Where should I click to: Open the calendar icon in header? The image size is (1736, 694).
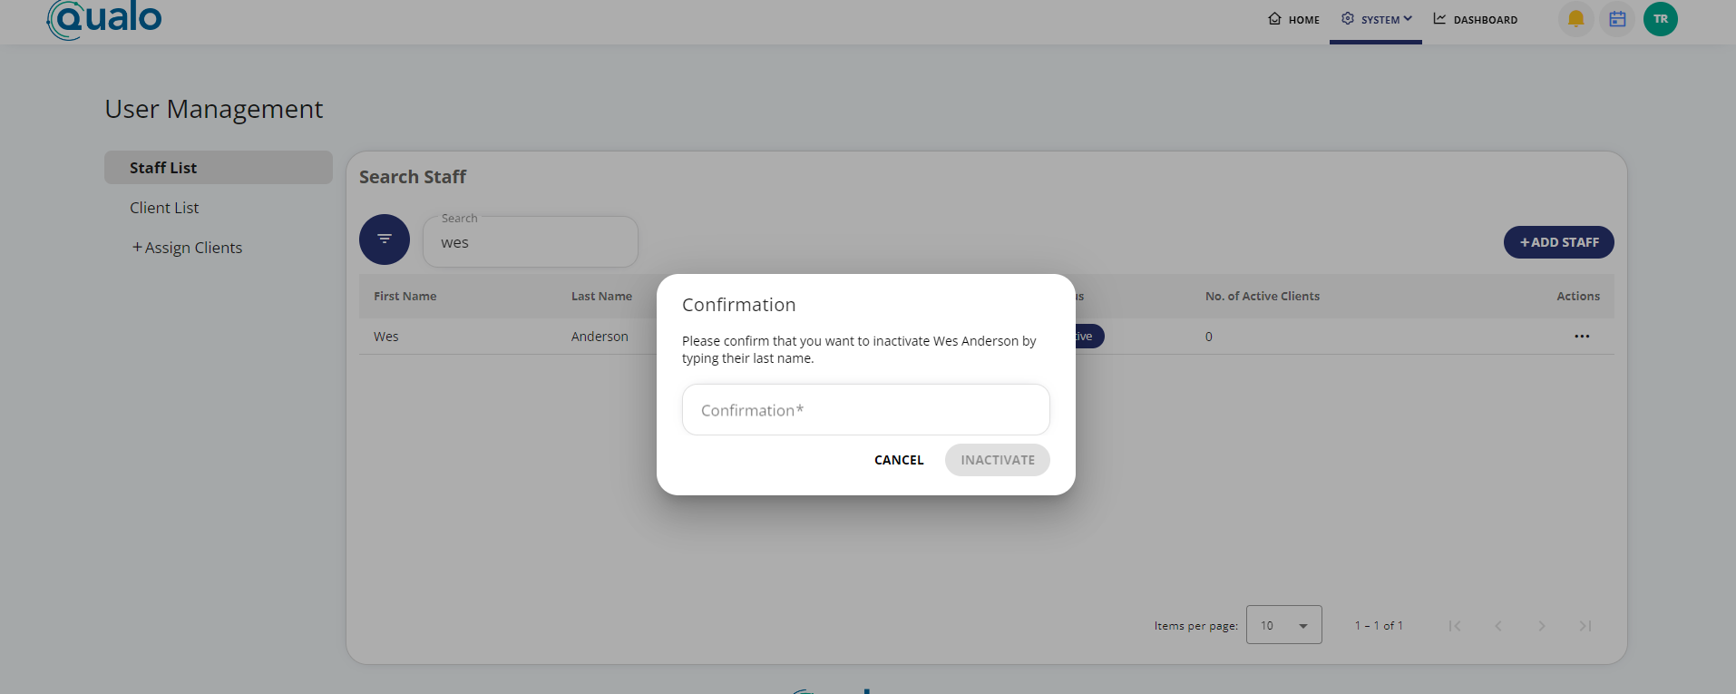[1617, 19]
